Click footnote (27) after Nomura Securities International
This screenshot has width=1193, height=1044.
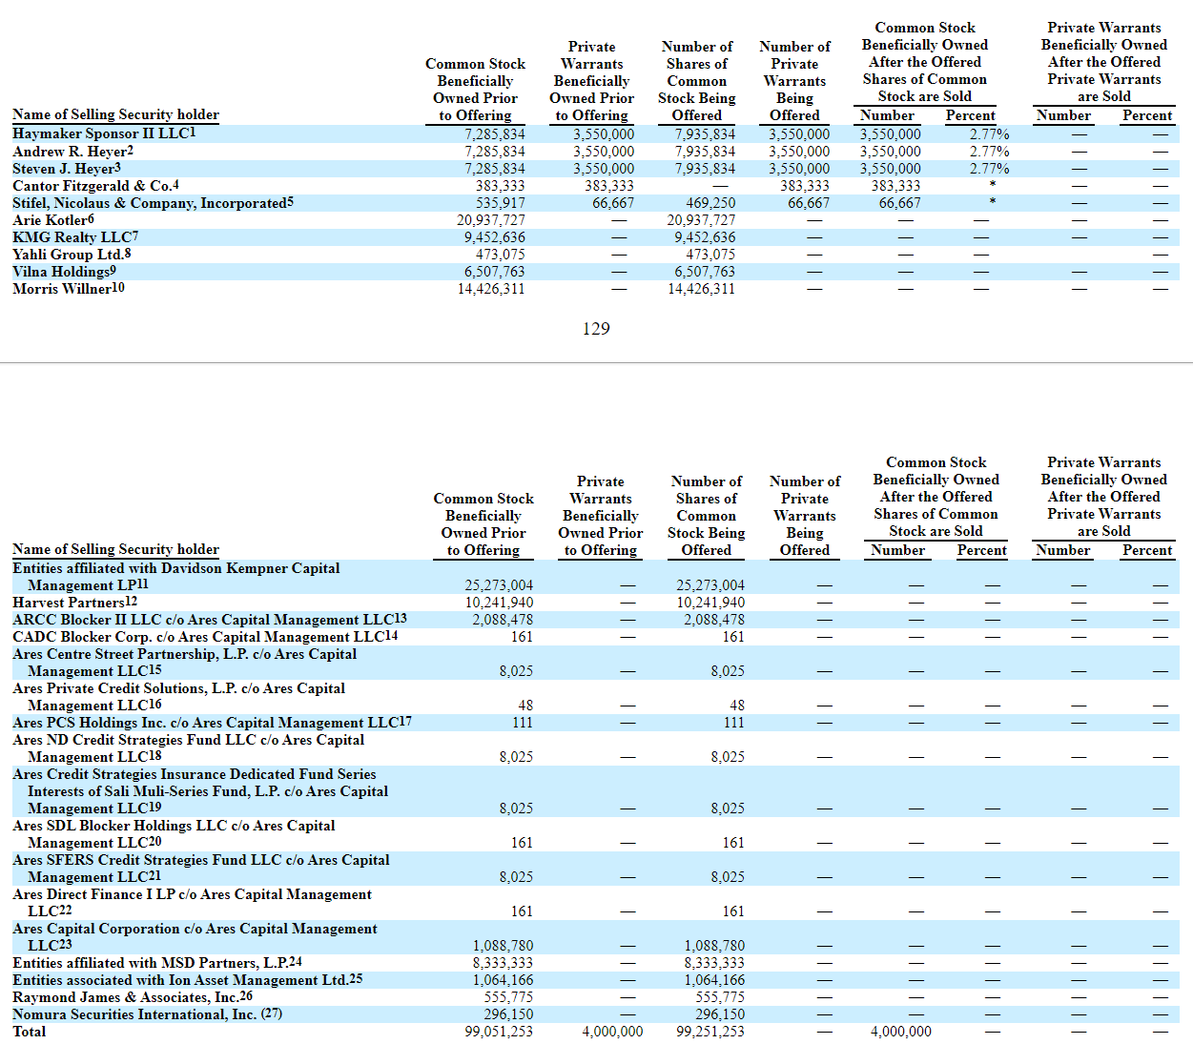coord(272,1013)
